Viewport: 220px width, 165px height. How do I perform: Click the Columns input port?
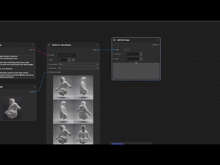coord(113,54)
